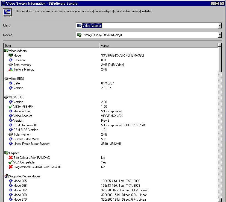Select 320x200 8-bit, Packed, GFX, Linear value
The height and width of the screenshot is (202, 226).
pyautogui.click(x=124, y=190)
